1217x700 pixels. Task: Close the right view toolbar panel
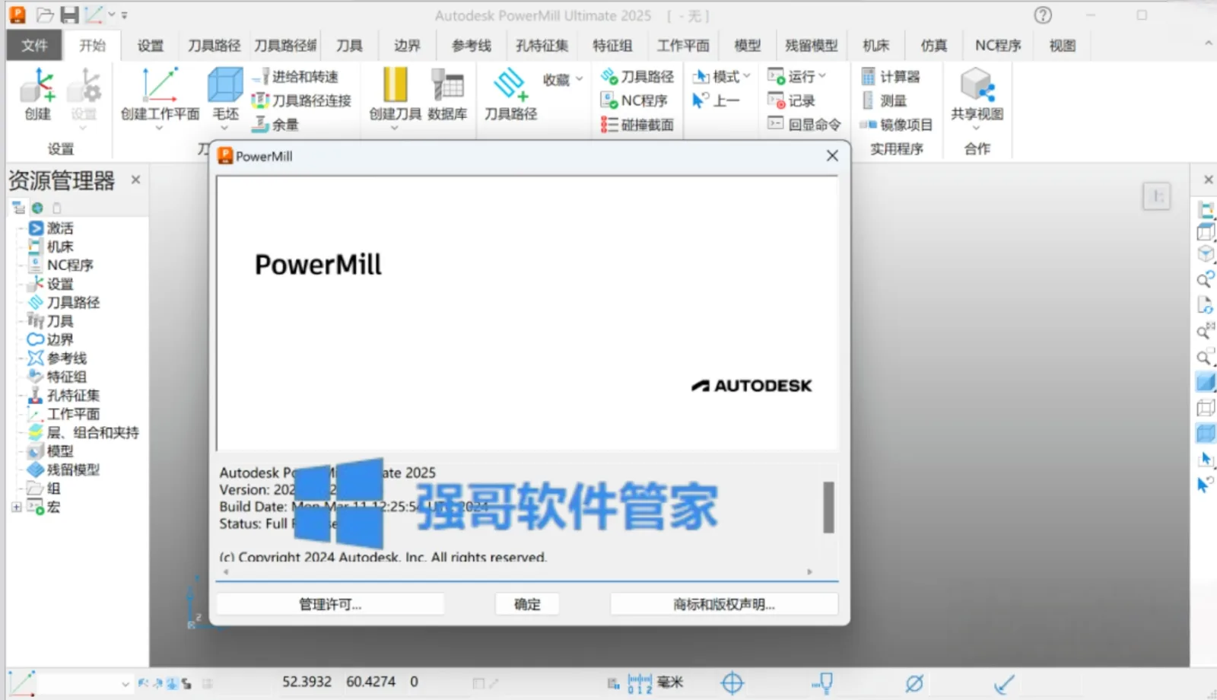[1208, 180]
